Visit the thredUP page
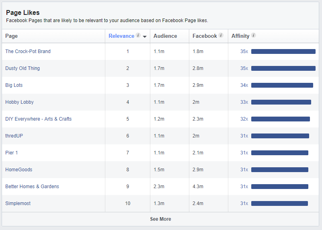 pyautogui.click(x=14, y=136)
